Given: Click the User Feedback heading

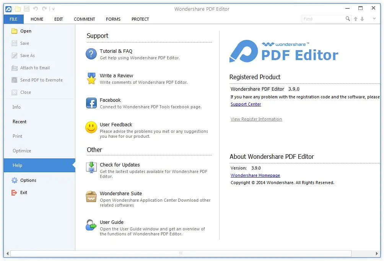Looking at the screenshot, I should click(116, 124).
